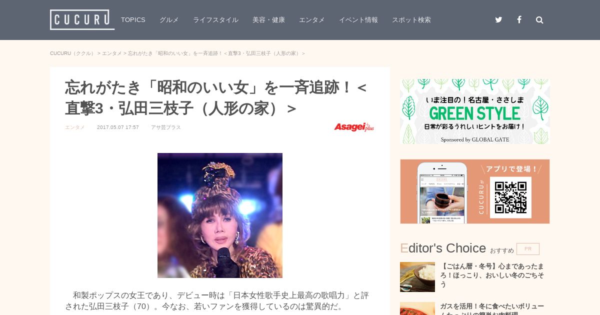Go to the エンタメ menu item
The width and height of the screenshot is (600, 315).
click(x=312, y=20)
